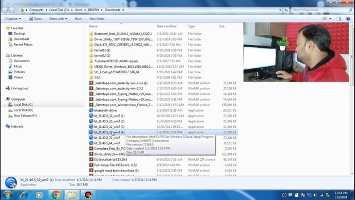Sort by the Name column header
This screenshot has height=200, width=355.
point(93,26)
